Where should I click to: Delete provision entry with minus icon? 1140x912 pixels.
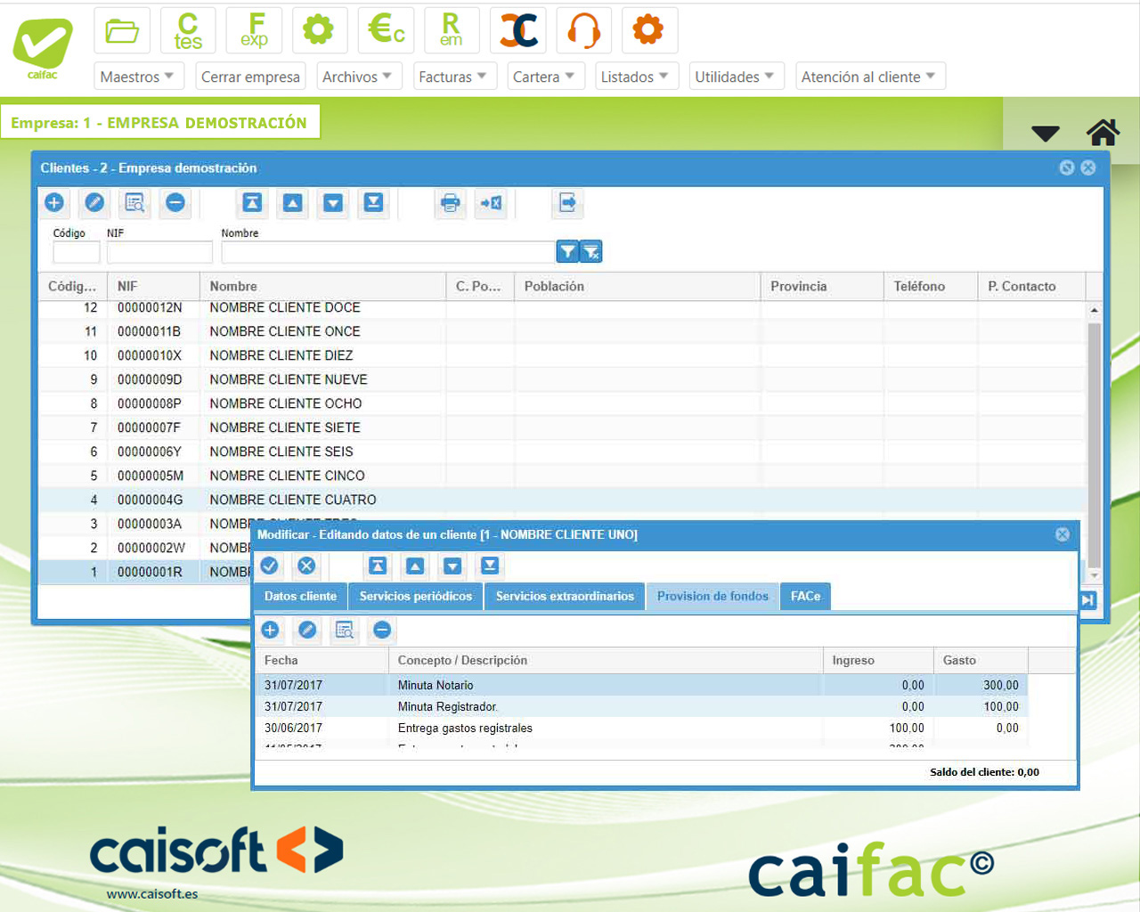click(x=382, y=631)
